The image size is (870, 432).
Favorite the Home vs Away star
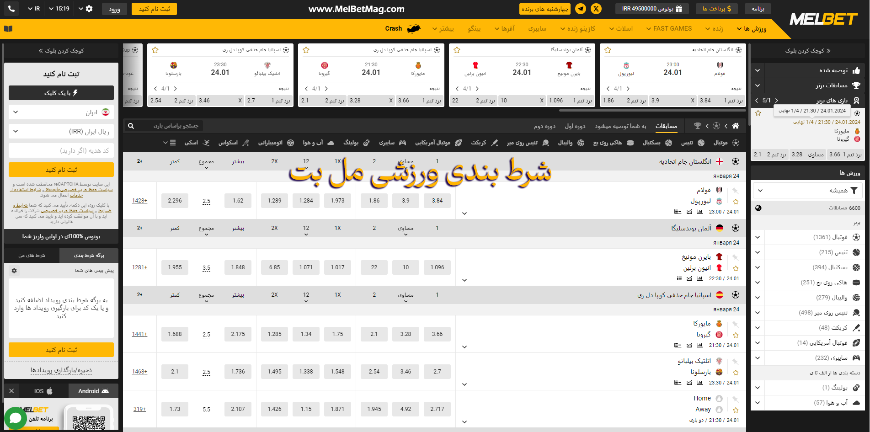point(736,410)
